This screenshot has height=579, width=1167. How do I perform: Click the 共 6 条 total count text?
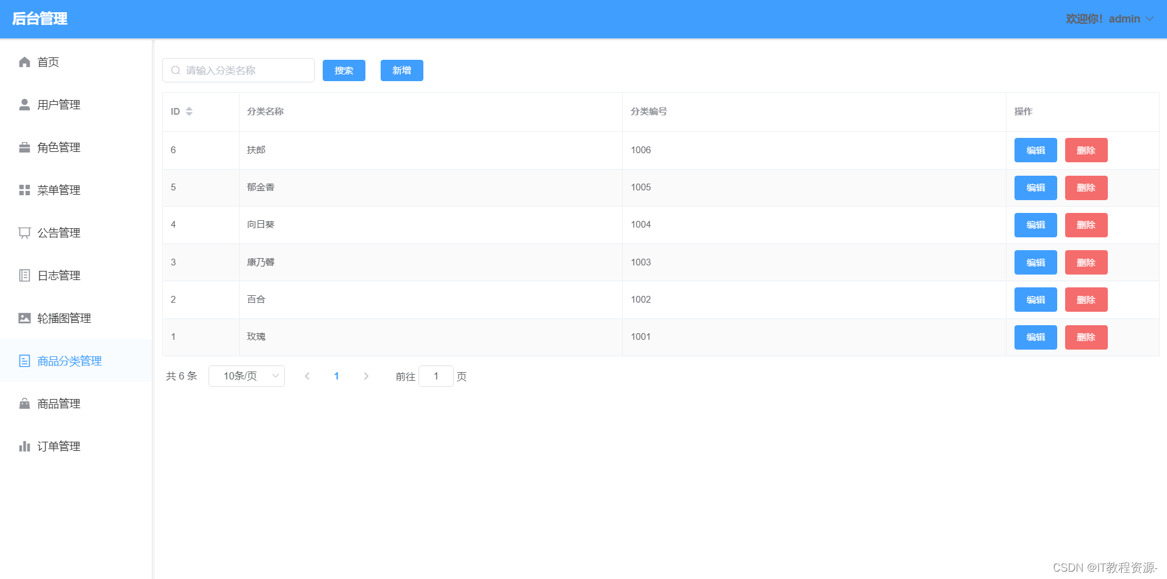(182, 376)
